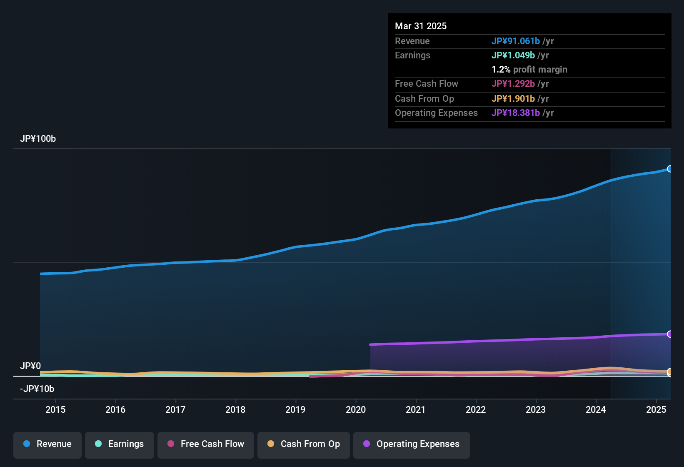The height and width of the screenshot is (467, 684).
Task: Click the JP¥1.292b free cash flow value
Action: [x=513, y=83]
